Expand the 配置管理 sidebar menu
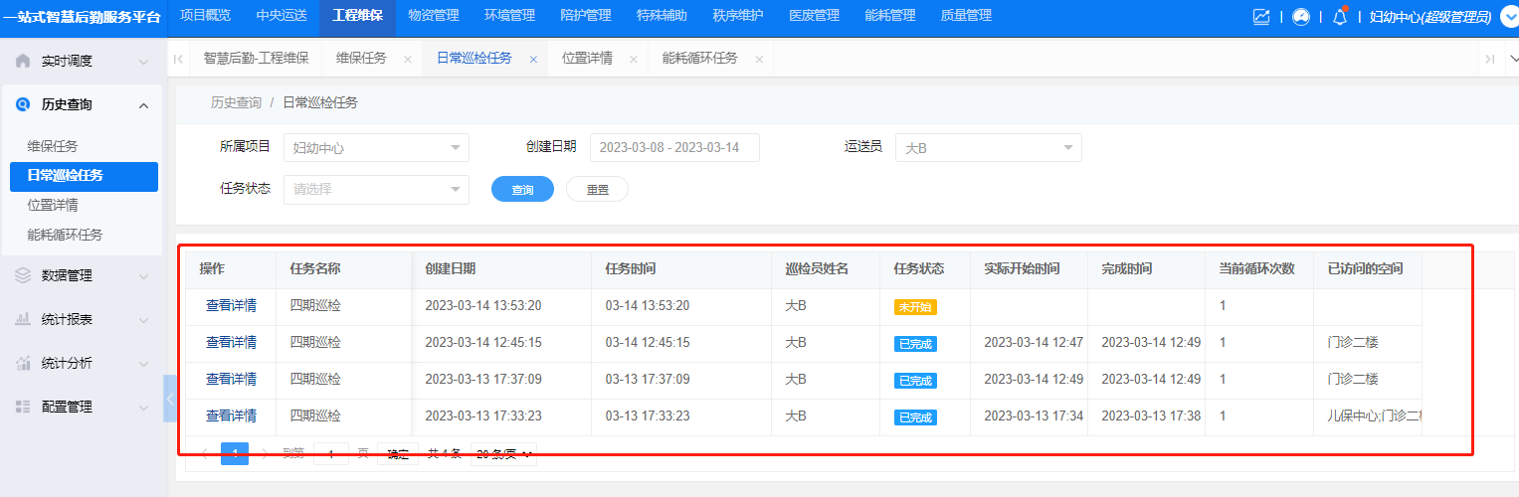 tap(144, 408)
